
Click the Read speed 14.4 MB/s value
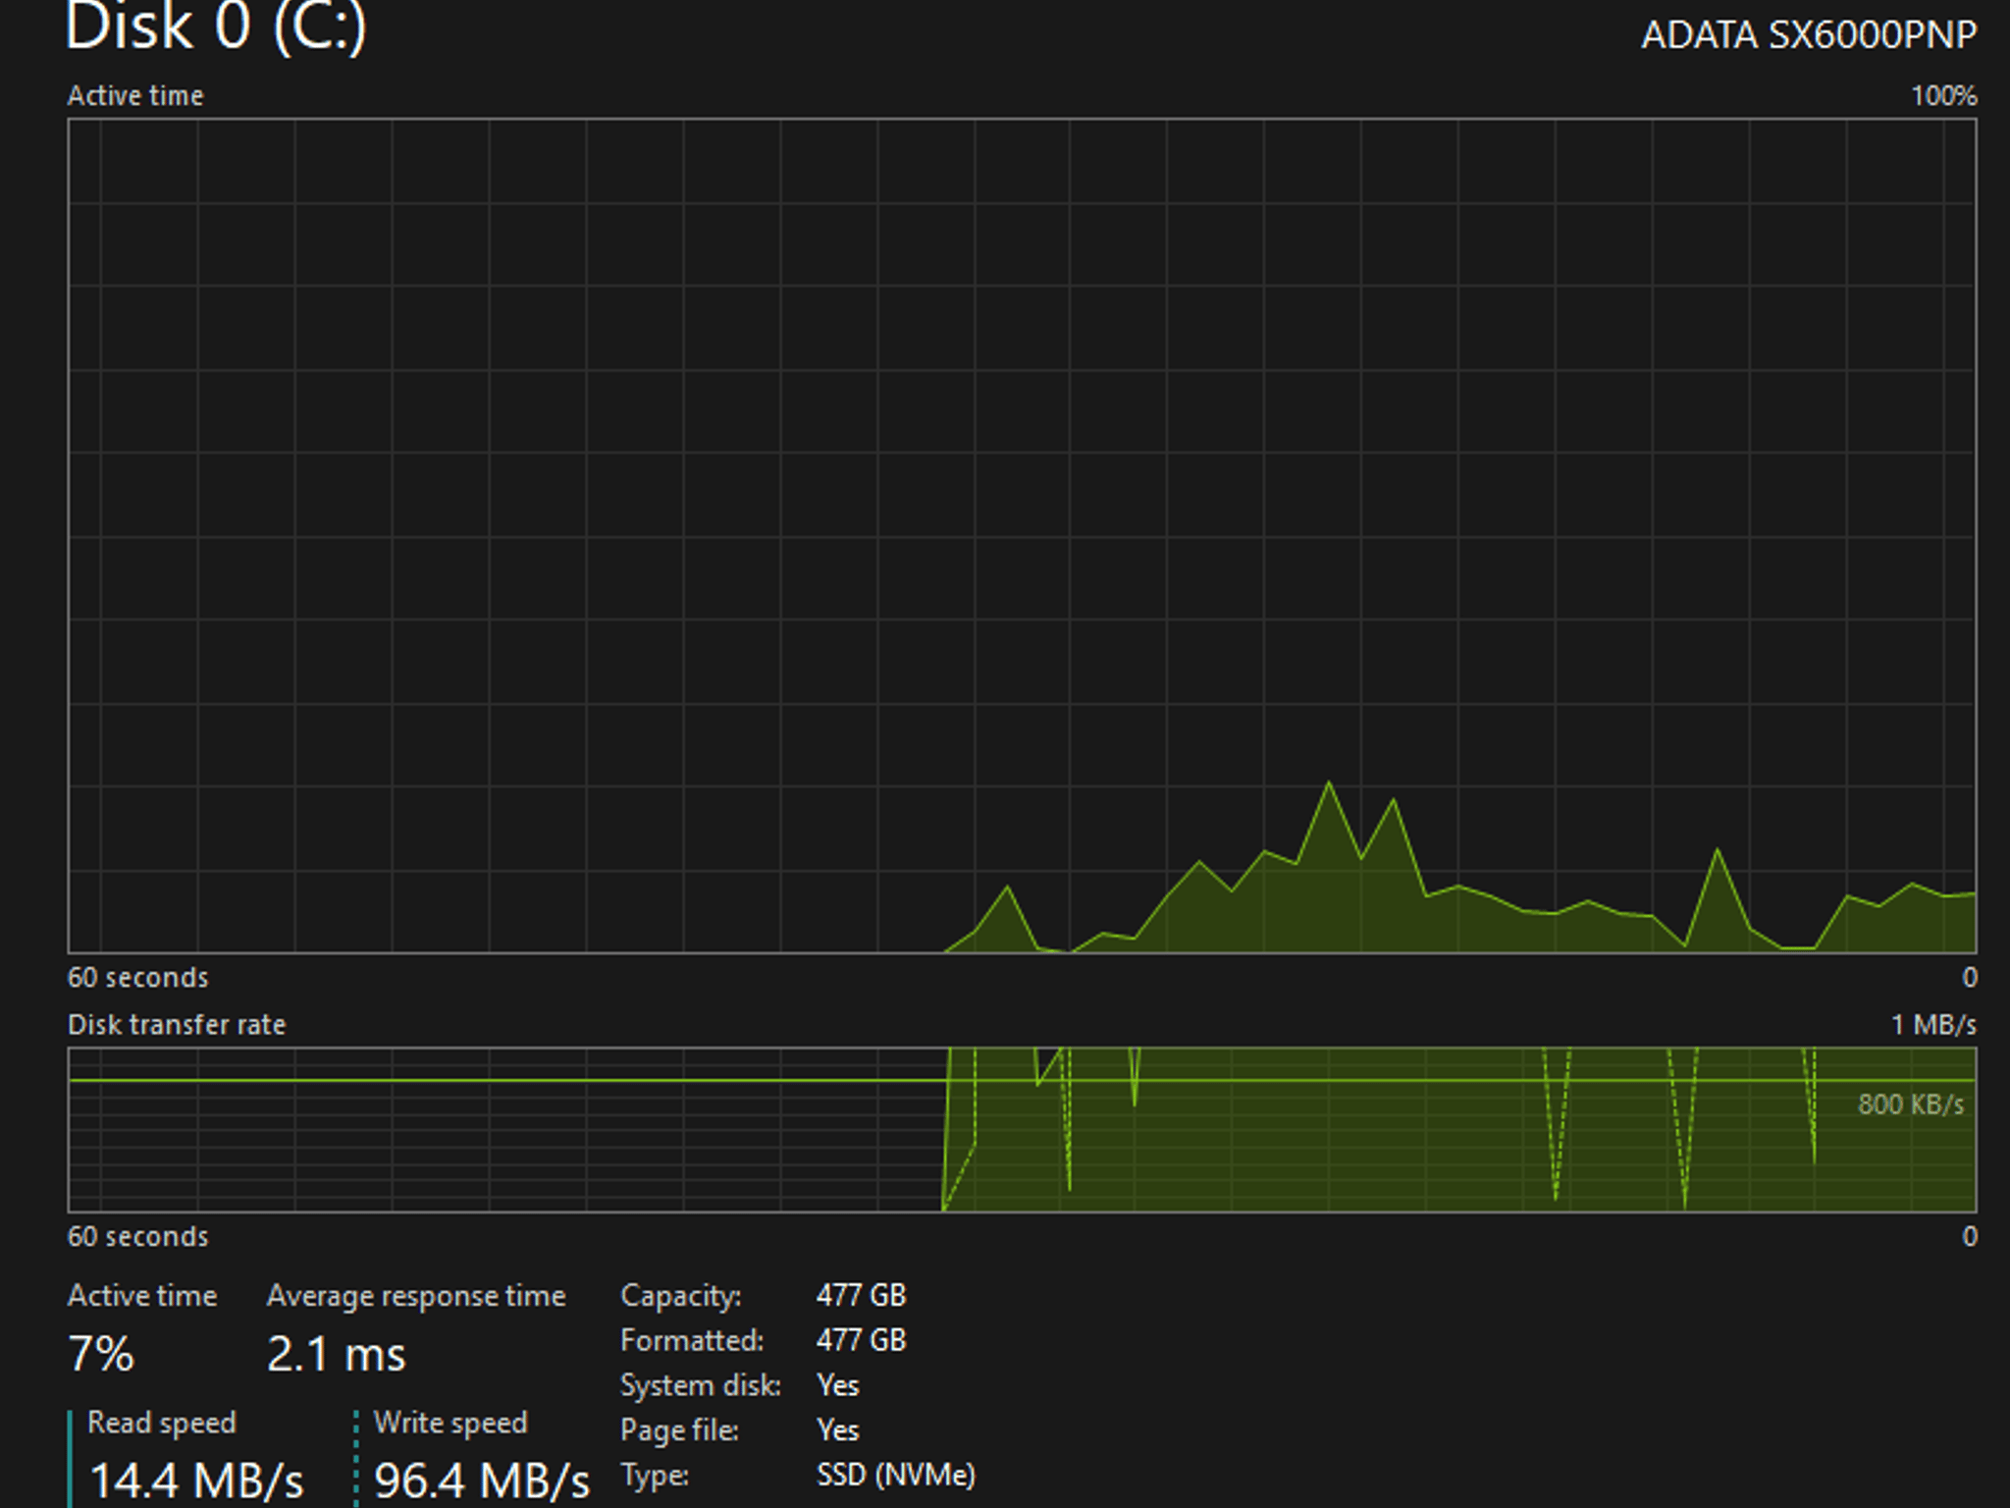[196, 1480]
